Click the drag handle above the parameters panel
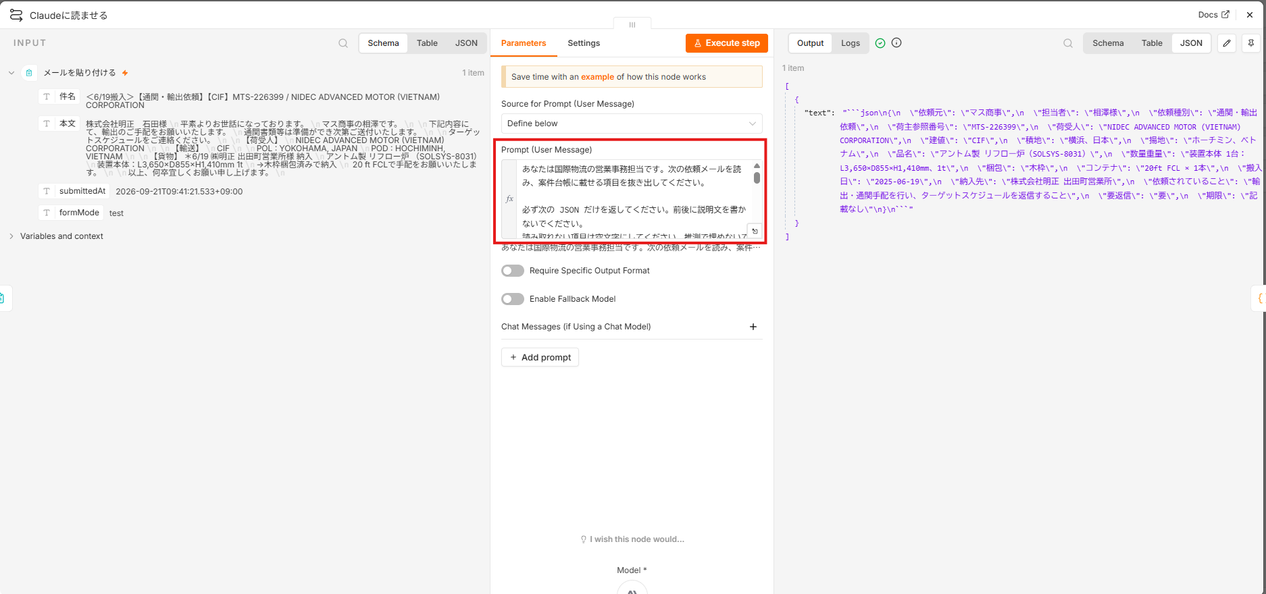Viewport: 1266px width, 594px height. point(632,24)
